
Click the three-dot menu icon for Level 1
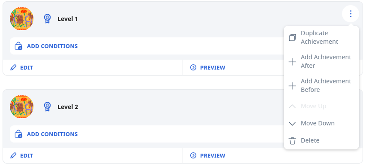click(x=351, y=14)
